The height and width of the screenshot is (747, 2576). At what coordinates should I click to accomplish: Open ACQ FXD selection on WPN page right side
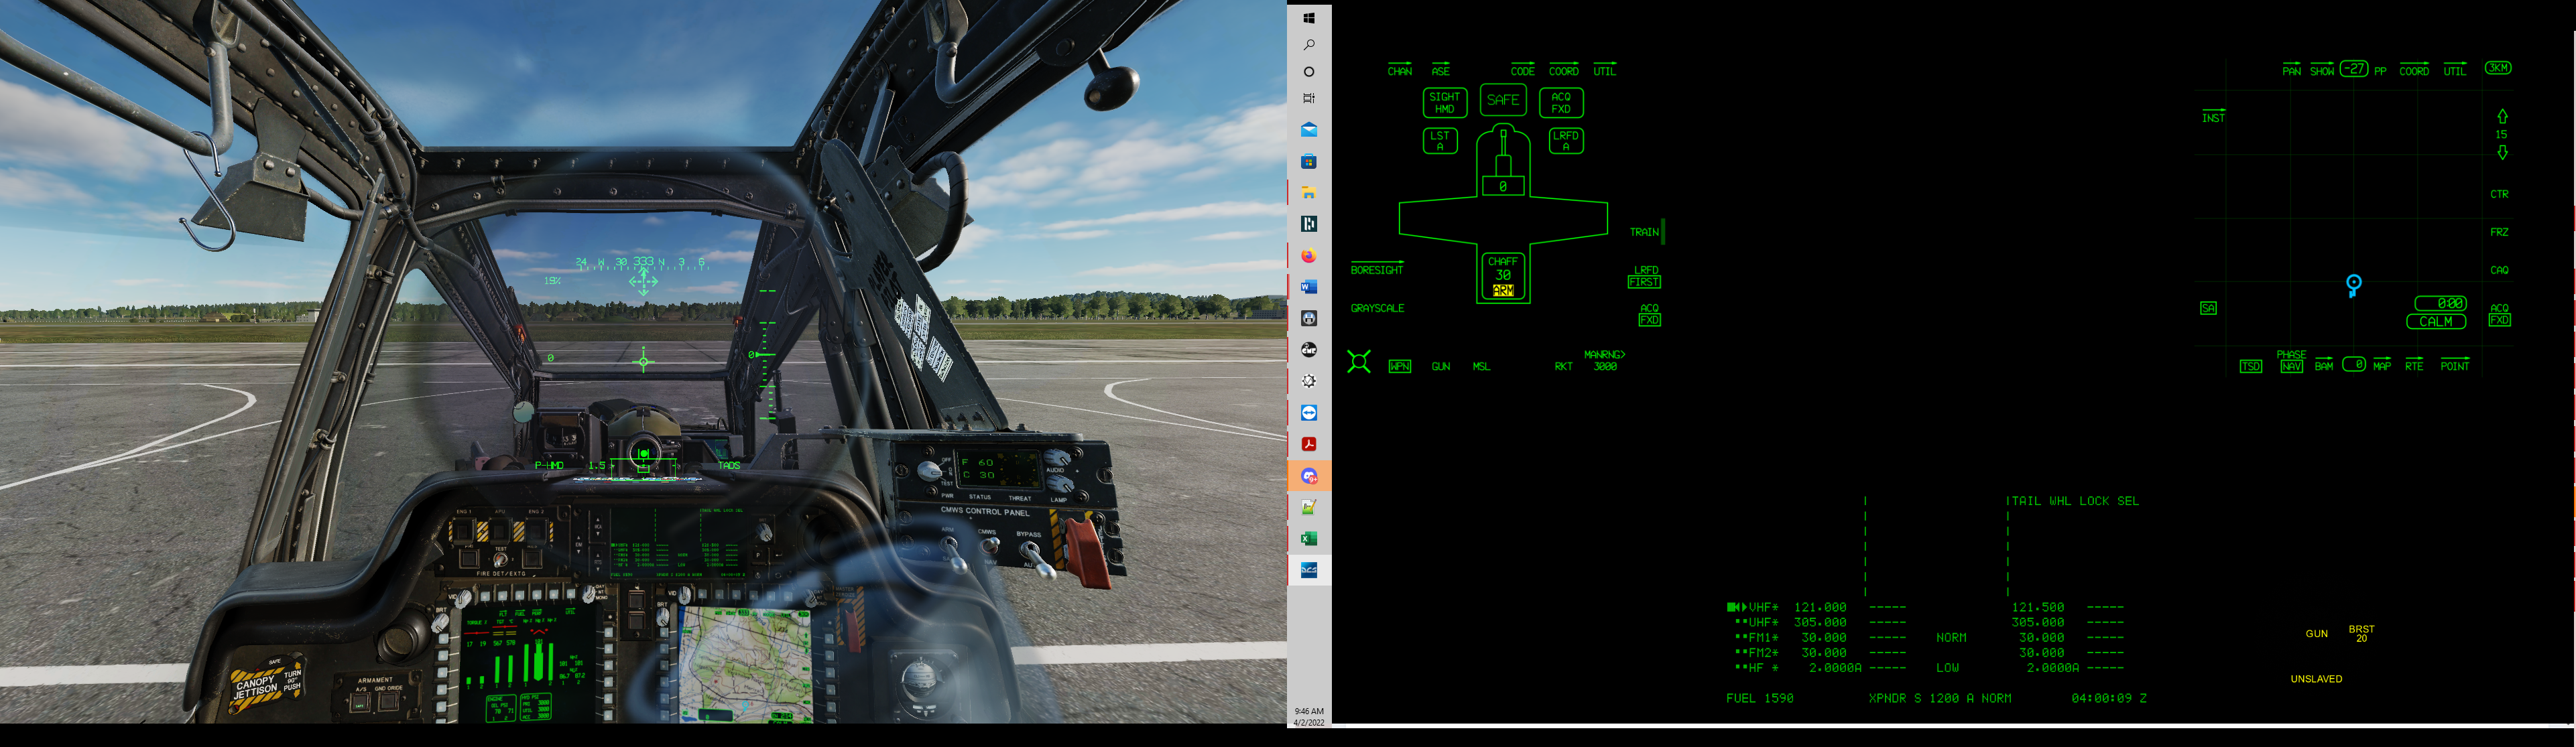[1649, 315]
